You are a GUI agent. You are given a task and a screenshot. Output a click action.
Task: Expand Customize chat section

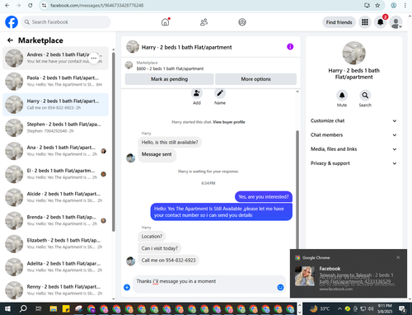pyautogui.click(x=353, y=120)
